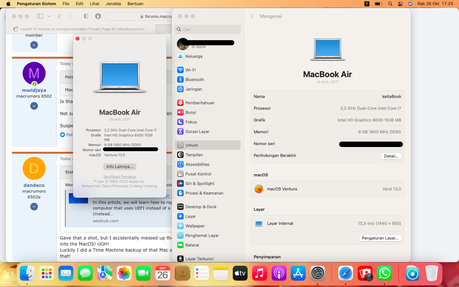Open Aksesibilitas settings
The height and width of the screenshot is (287, 459).
click(x=208, y=164)
